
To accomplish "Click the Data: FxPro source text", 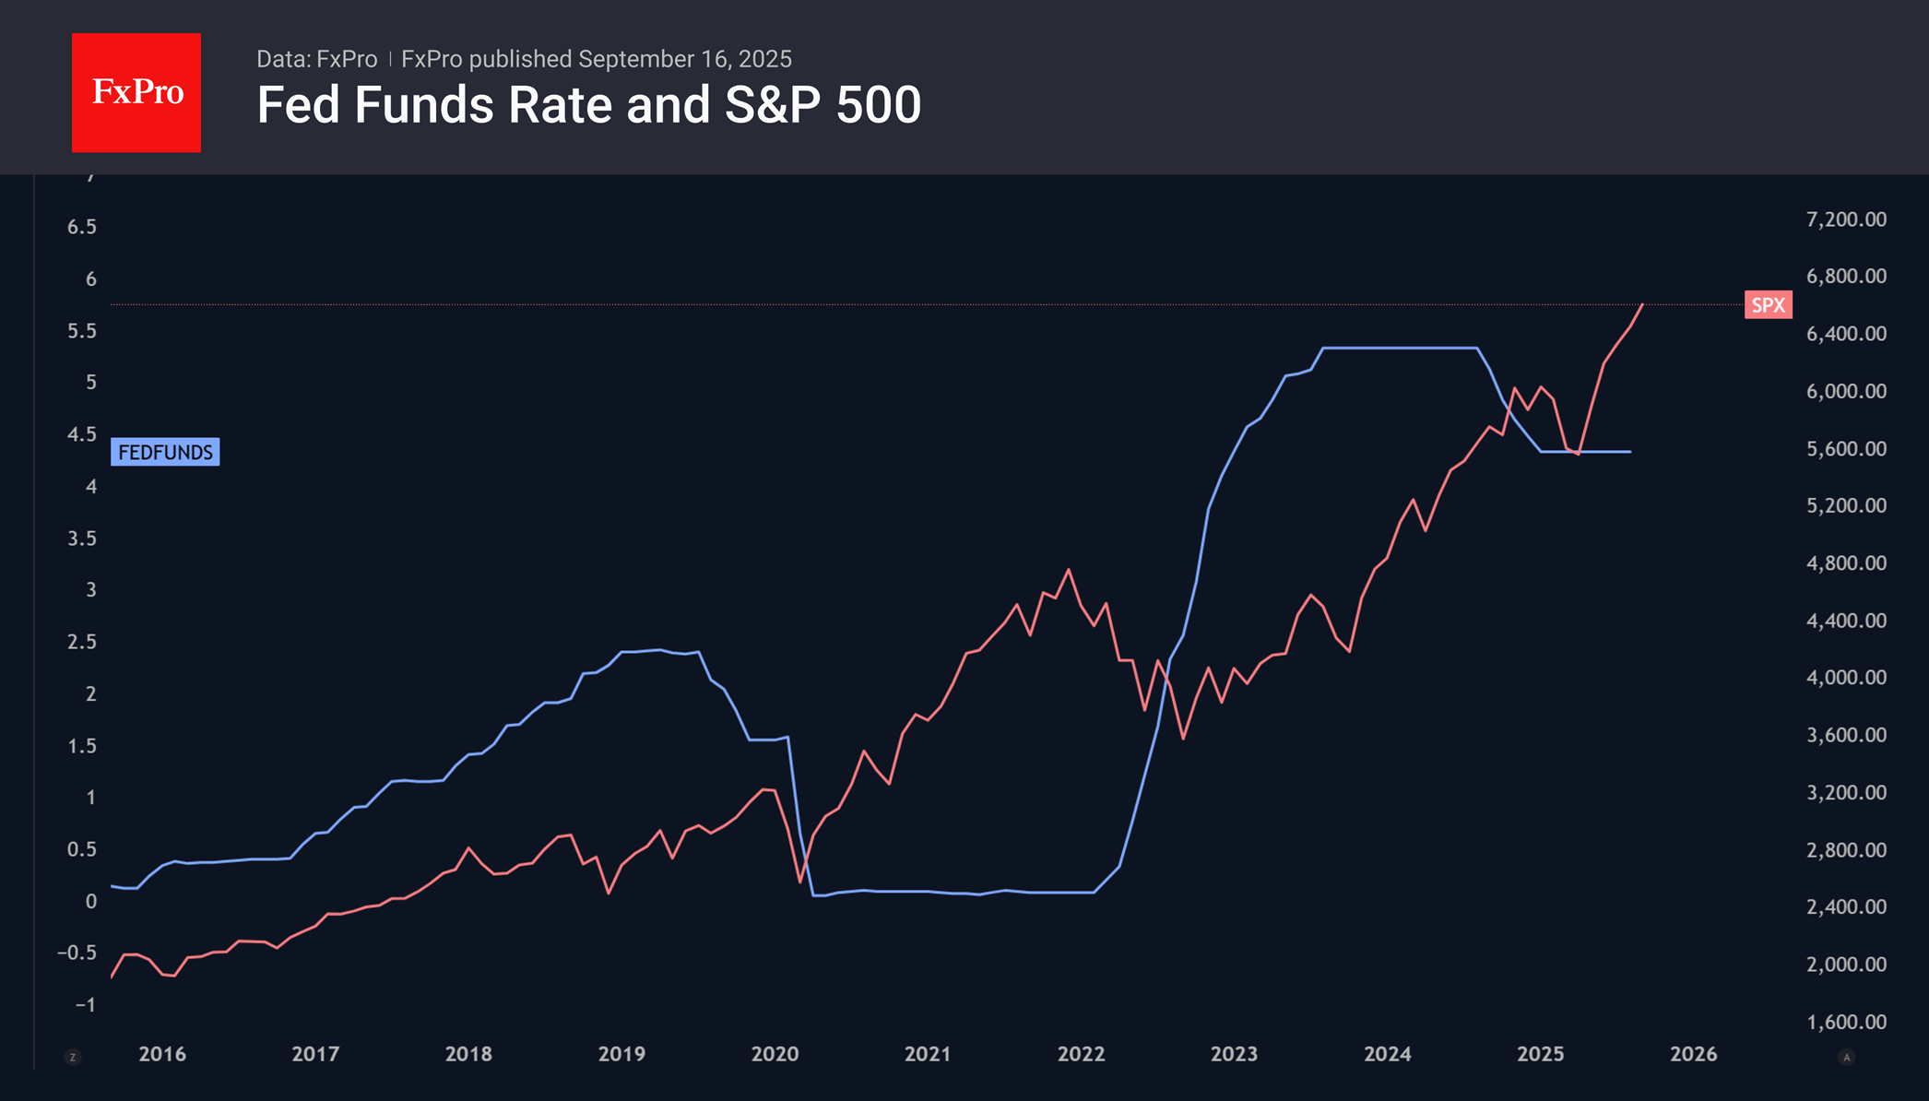I will point(316,59).
